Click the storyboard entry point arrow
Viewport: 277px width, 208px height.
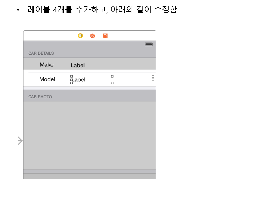pyautogui.click(x=20, y=141)
